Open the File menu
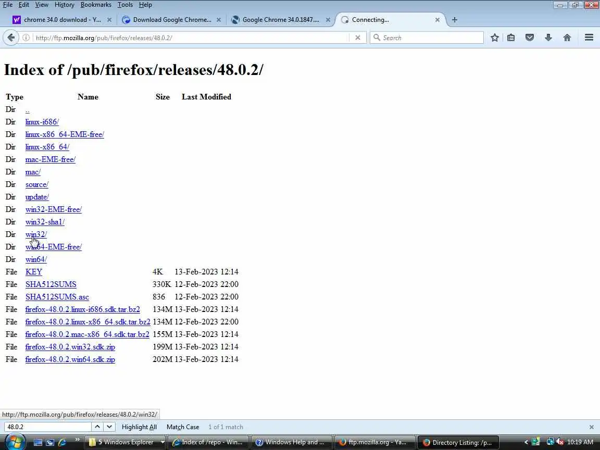The height and width of the screenshot is (450, 600). pyautogui.click(x=8, y=5)
